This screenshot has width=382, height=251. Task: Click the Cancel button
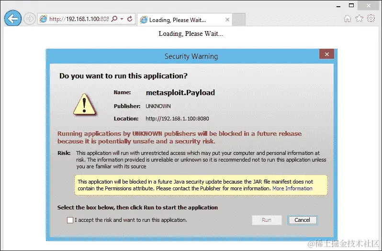tap(303, 220)
